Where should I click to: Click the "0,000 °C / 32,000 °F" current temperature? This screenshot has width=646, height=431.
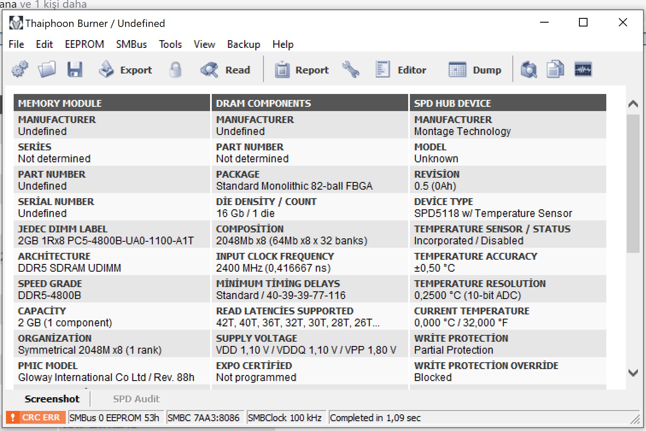[461, 323]
